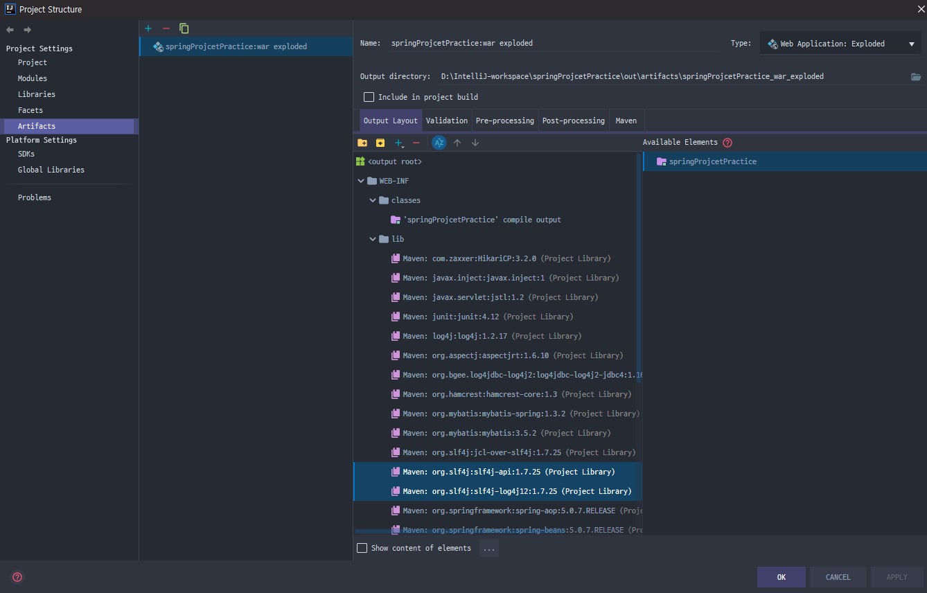The image size is (927, 593).
Task: Switch to the Maven tab
Action: point(626,121)
